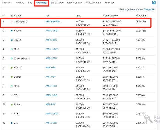Select the $598,105.0000 volume value
160x130 pixels.
click(110, 86)
